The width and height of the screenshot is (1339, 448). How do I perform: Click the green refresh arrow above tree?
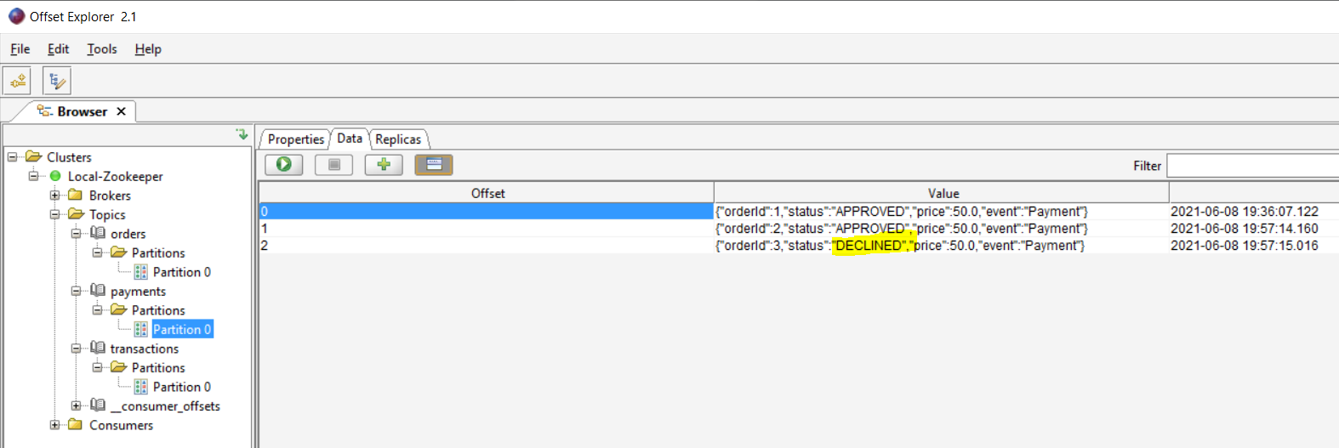(242, 134)
